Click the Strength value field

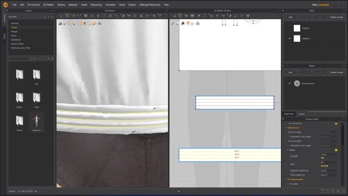click(x=328, y=155)
